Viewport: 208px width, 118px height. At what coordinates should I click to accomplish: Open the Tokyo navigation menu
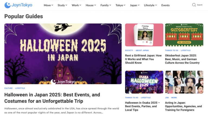point(121,5)
